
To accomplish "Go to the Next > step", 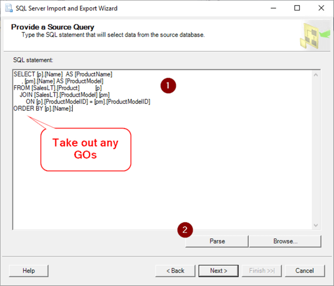I will click(219, 271).
